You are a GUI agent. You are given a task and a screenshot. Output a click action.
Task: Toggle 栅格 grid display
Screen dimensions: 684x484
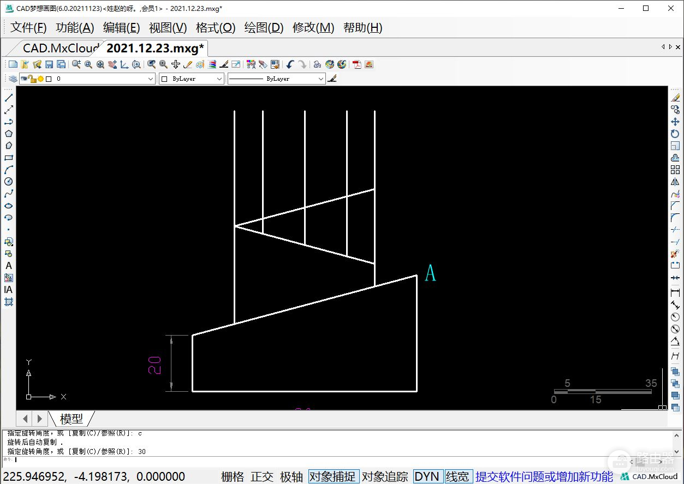(x=233, y=476)
